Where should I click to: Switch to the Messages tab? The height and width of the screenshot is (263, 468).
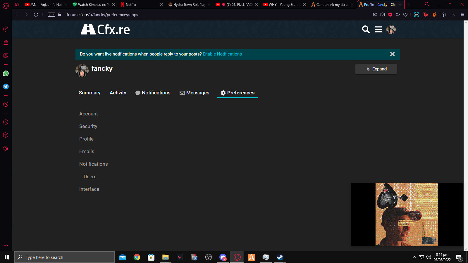(194, 93)
